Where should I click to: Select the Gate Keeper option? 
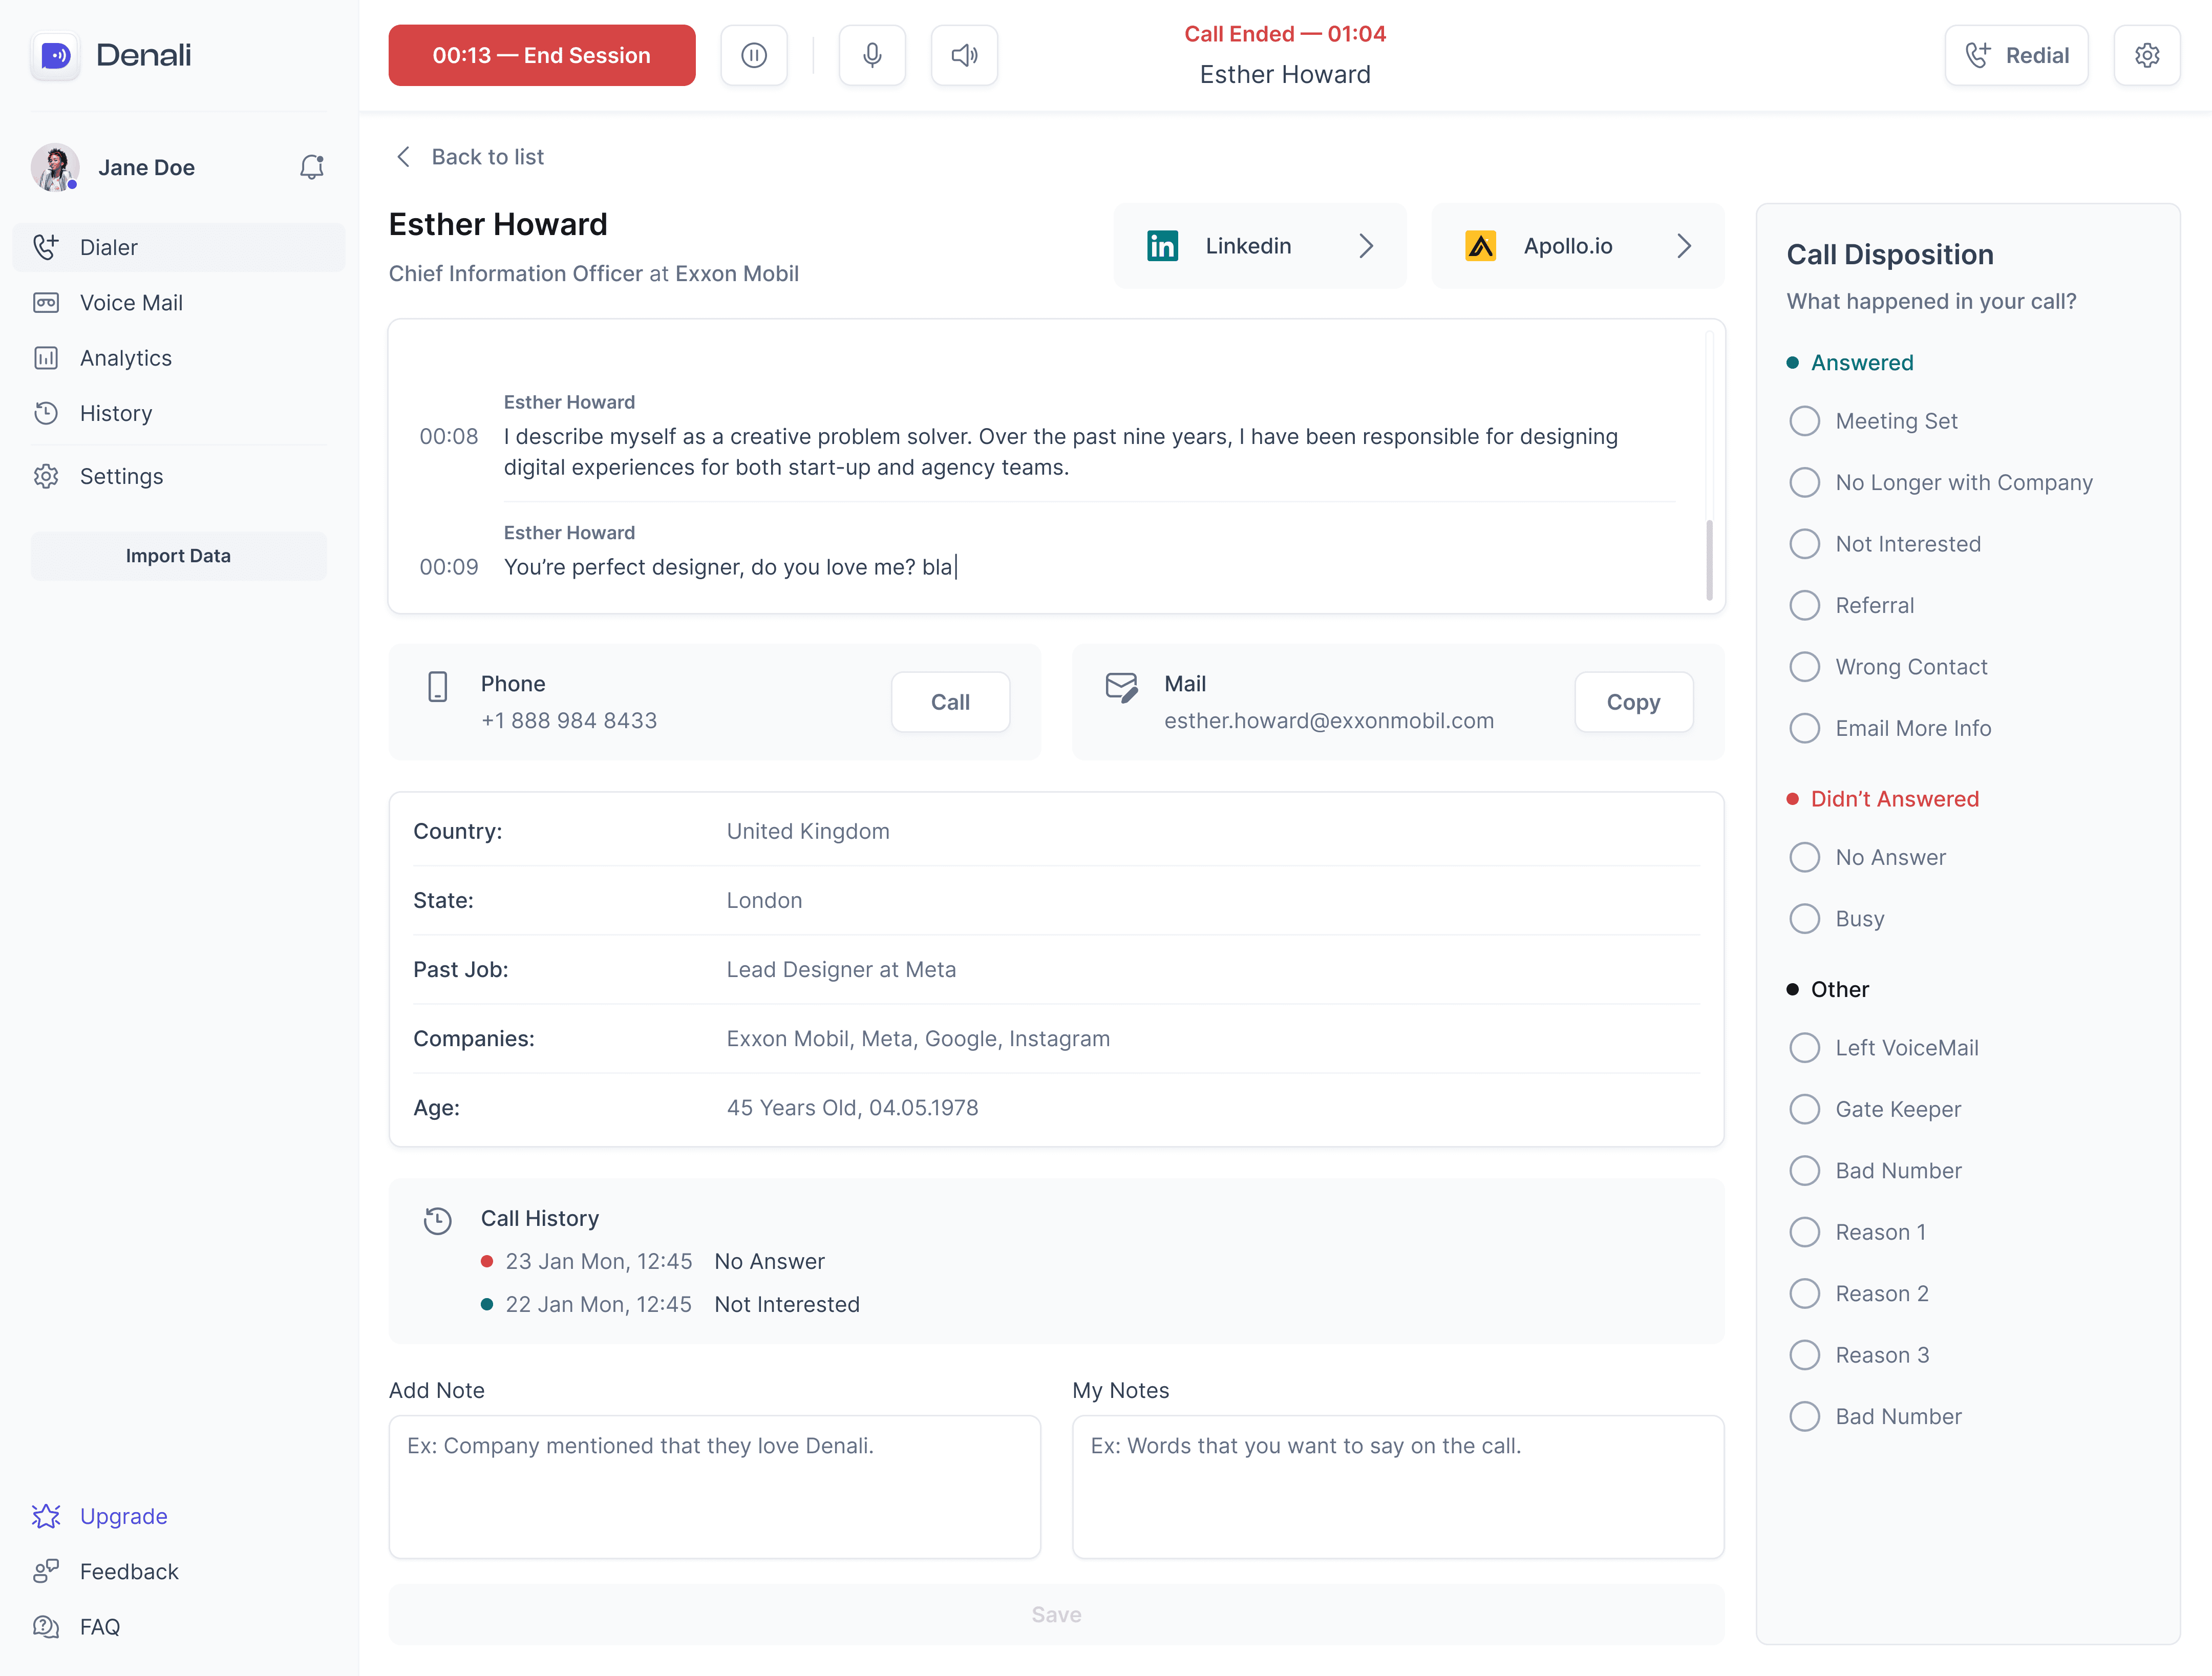point(1804,1109)
